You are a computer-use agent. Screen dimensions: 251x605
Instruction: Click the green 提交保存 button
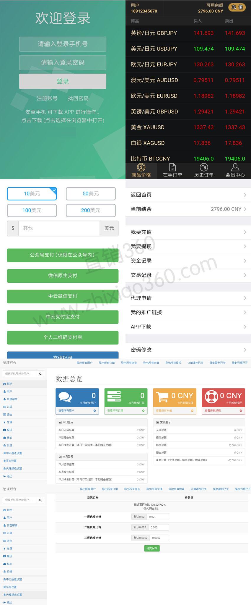tap(152, 548)
